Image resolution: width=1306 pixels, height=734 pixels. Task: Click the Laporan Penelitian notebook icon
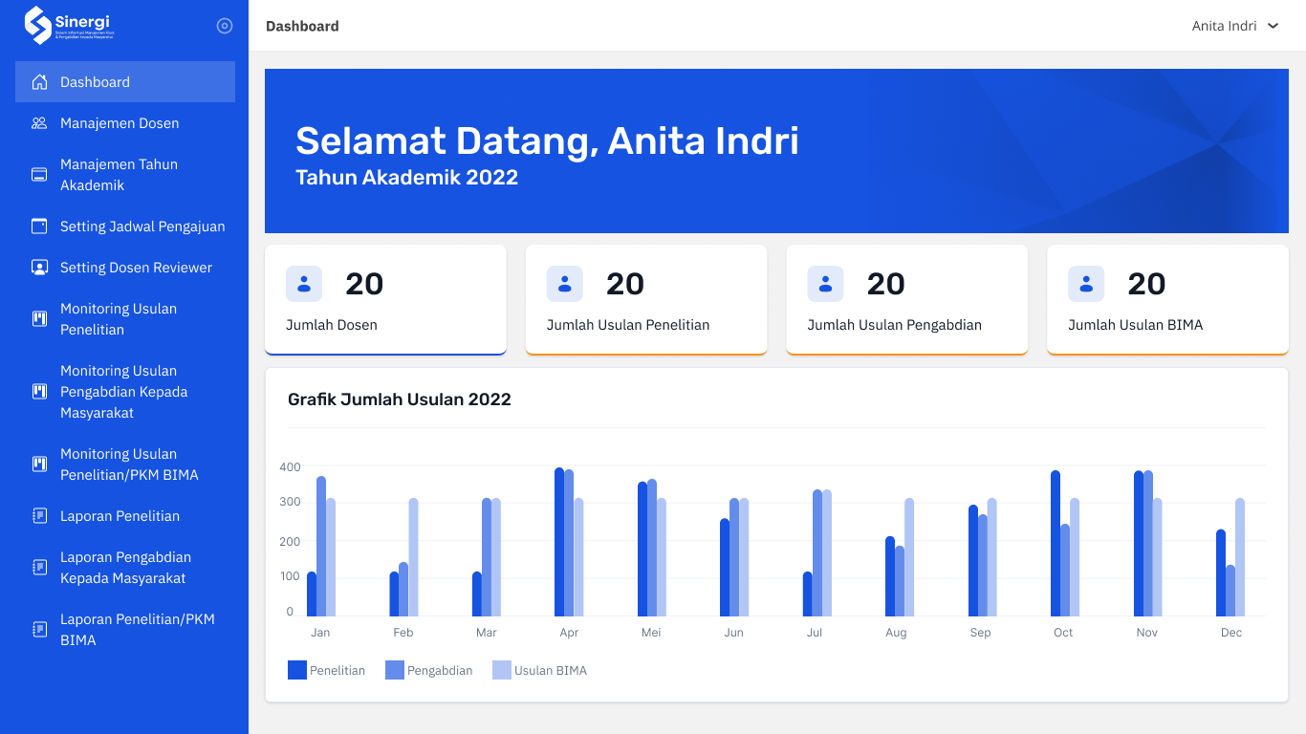[39, 516]
